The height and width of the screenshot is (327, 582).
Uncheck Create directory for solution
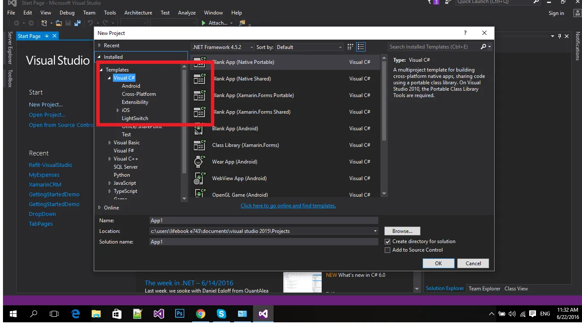pyautogui.click(x=387, y=241)
